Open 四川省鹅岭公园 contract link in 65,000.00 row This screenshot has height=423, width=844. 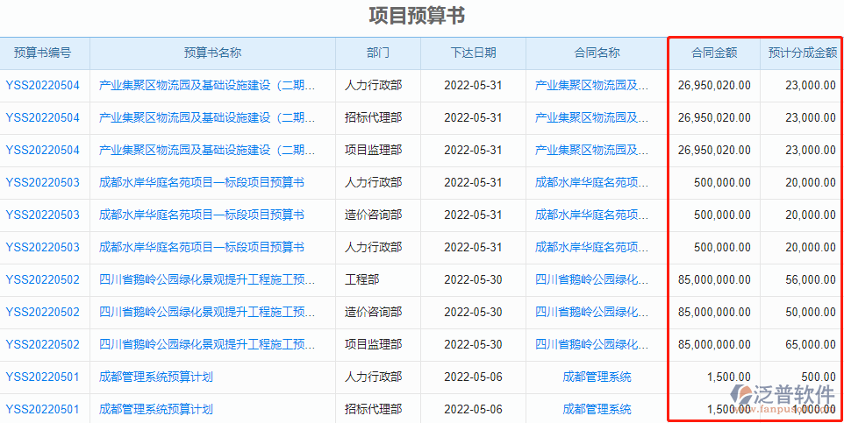[x=592, y=344]
